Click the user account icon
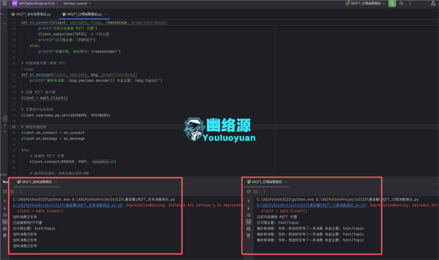This screenshot has height=260, width=439. (x=433, y=3)
